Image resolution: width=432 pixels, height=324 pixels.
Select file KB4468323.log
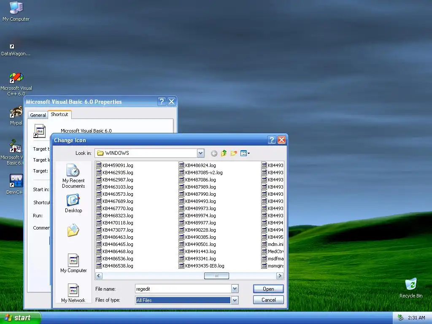[115, 216]
